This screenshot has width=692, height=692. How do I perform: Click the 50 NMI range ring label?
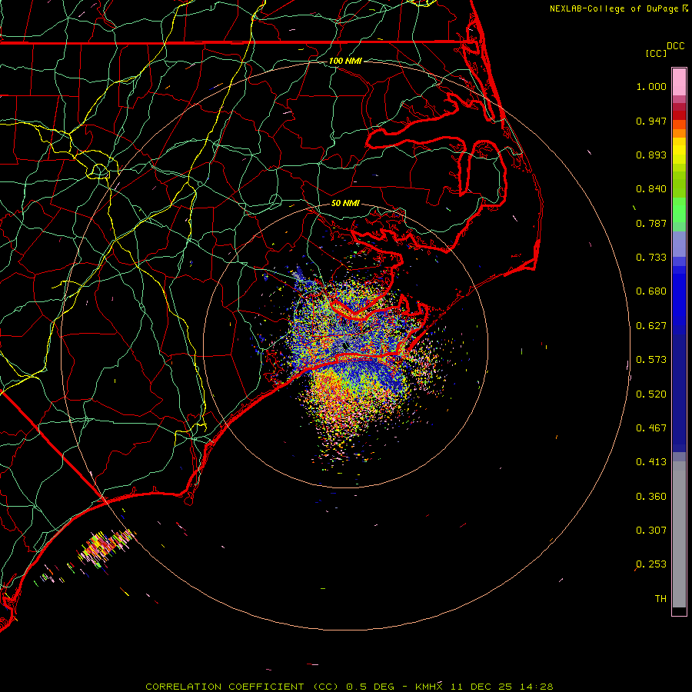(345, 203)
